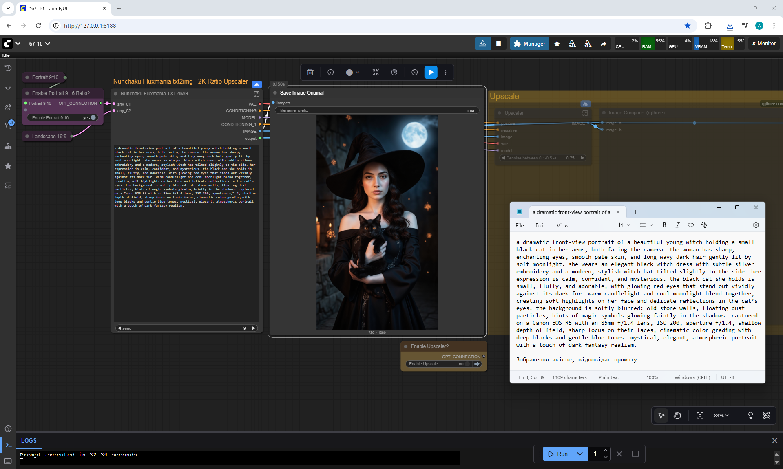This screenshot has height=469, width=783.
Task: Select the hand pan tool
Action: [677, 415]
